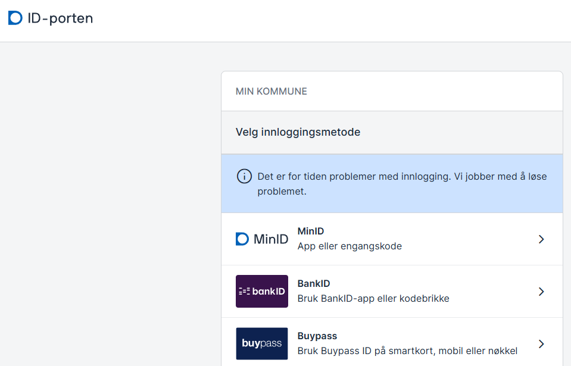
Task: Click the info circle icon in alert
Action: pyautogui.click(x=244, y=176)
